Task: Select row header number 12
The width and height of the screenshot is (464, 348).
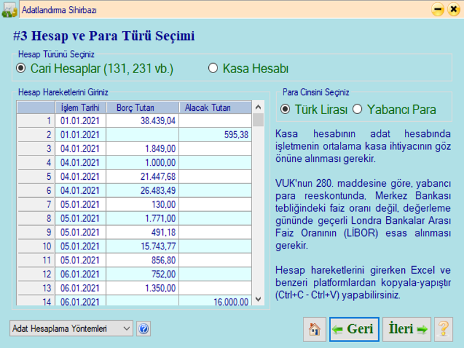Action: (36, 274)
